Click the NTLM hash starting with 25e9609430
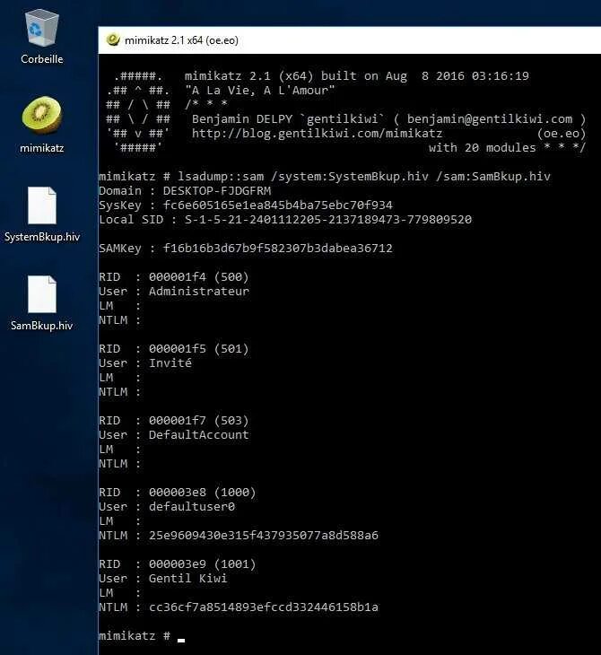The height and width of the screenshot is (655, 601). 264,536
